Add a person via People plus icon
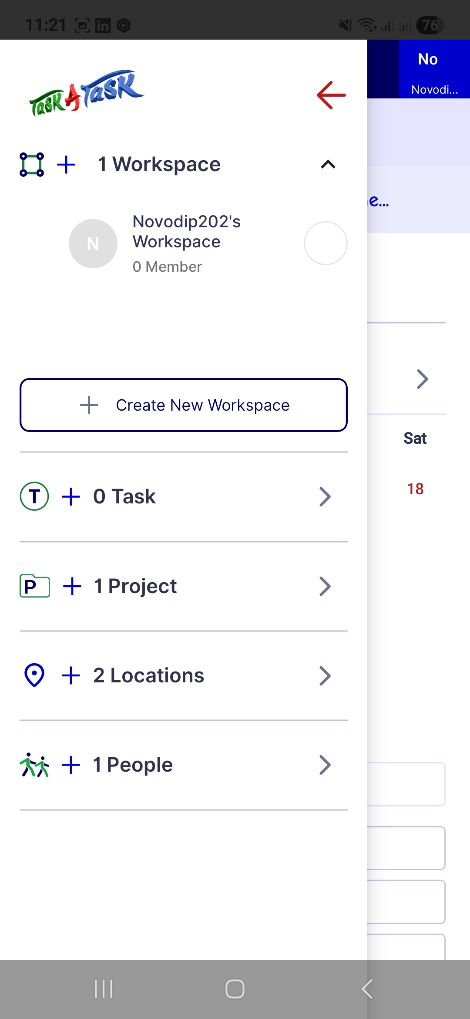470x1019 pixels. click(71, 765)
